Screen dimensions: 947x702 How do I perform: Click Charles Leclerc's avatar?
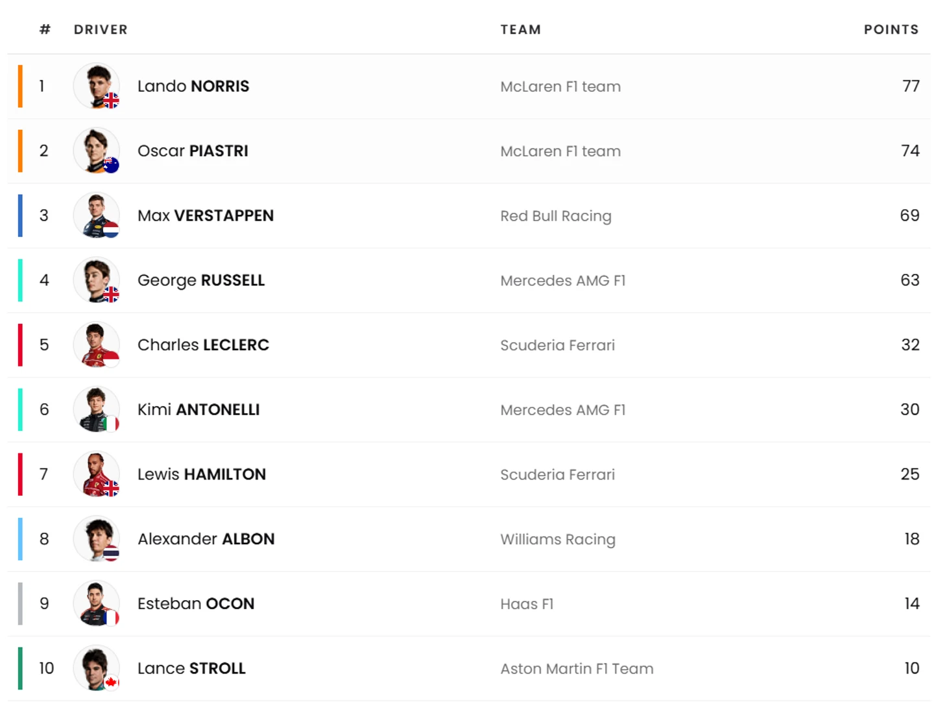(x=97, y=345)
